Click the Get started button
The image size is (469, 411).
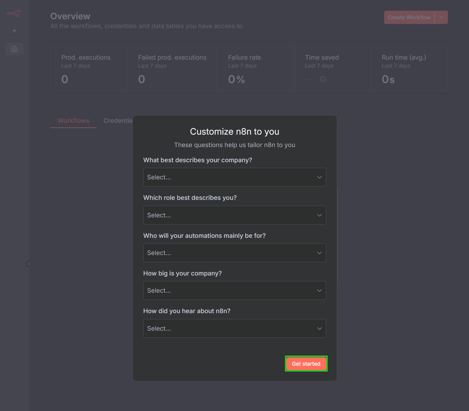click(x=306, y=364)
